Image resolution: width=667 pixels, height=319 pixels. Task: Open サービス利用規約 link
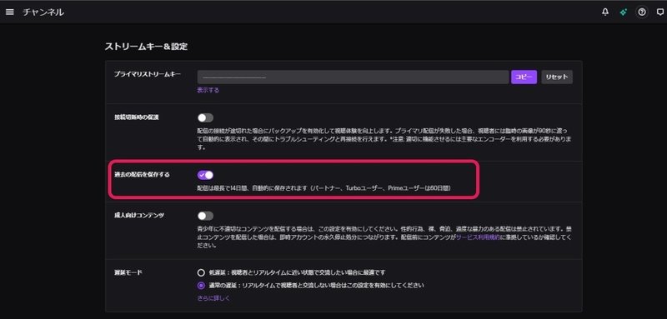(478, 238)
